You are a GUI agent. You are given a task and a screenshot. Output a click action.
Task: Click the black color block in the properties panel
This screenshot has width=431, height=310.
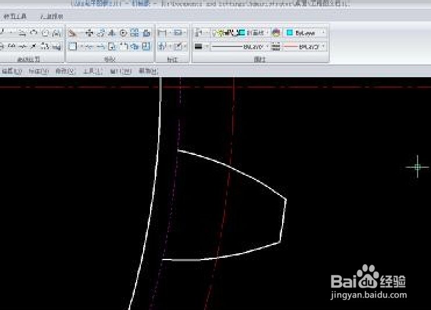pyautogui.click(x=198, y=46)
